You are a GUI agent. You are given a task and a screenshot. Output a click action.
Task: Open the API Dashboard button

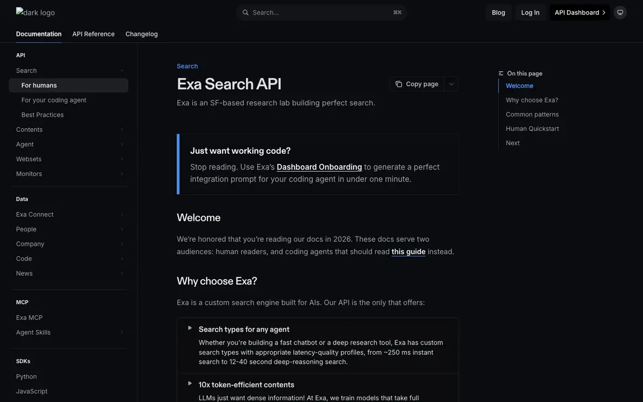[580, 12]
